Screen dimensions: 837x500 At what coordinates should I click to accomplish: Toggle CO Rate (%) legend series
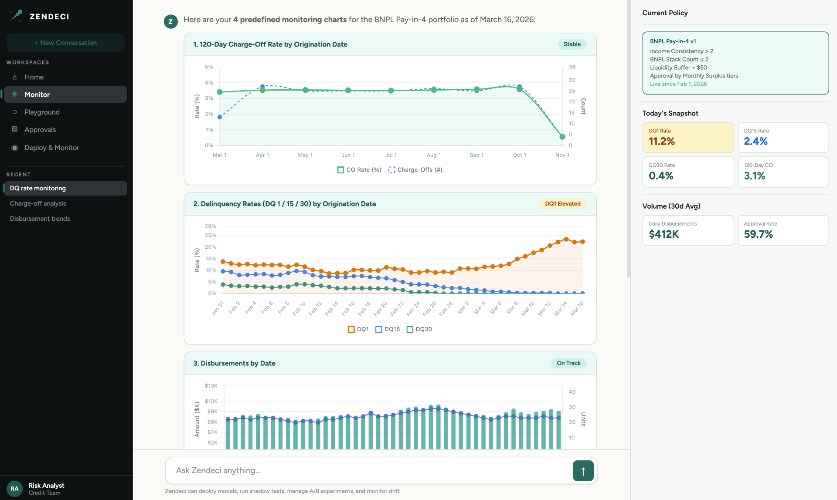pyautogui.click(x=359, y=170)
